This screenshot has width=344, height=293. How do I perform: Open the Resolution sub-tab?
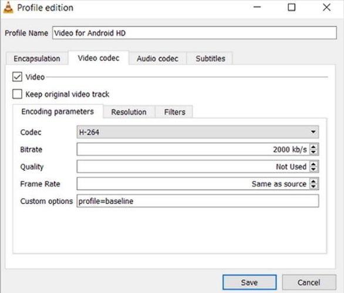[x=129, y=112]
